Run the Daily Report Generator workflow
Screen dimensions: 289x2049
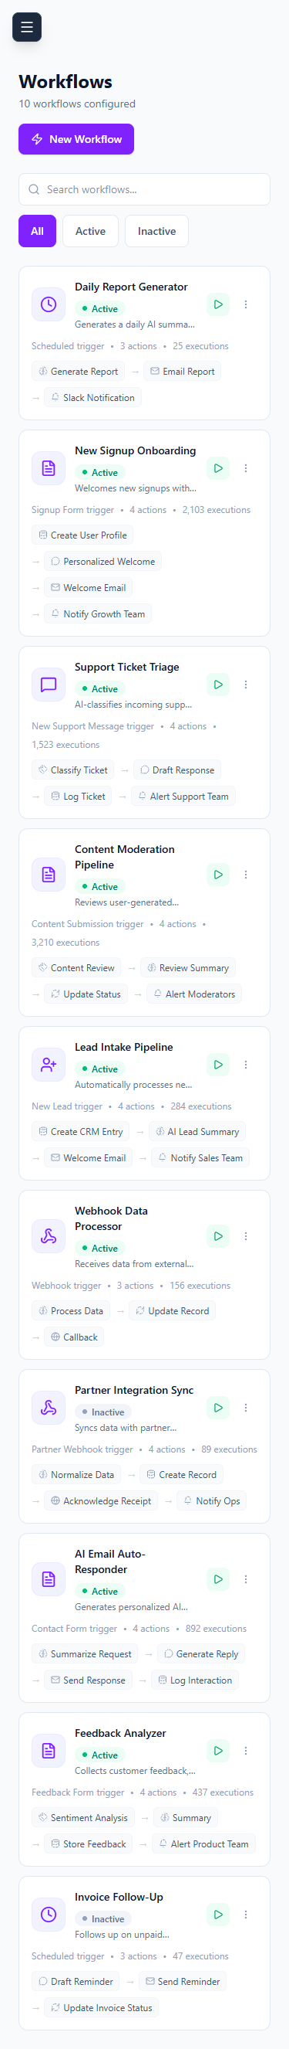(x=217, y=304)
